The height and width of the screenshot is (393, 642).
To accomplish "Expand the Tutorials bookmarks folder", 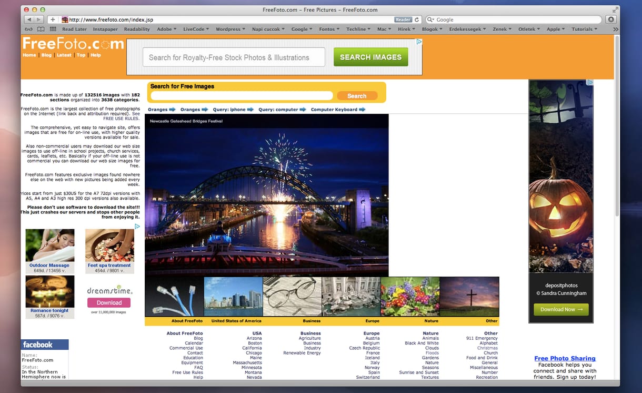I will coord(585,30).
